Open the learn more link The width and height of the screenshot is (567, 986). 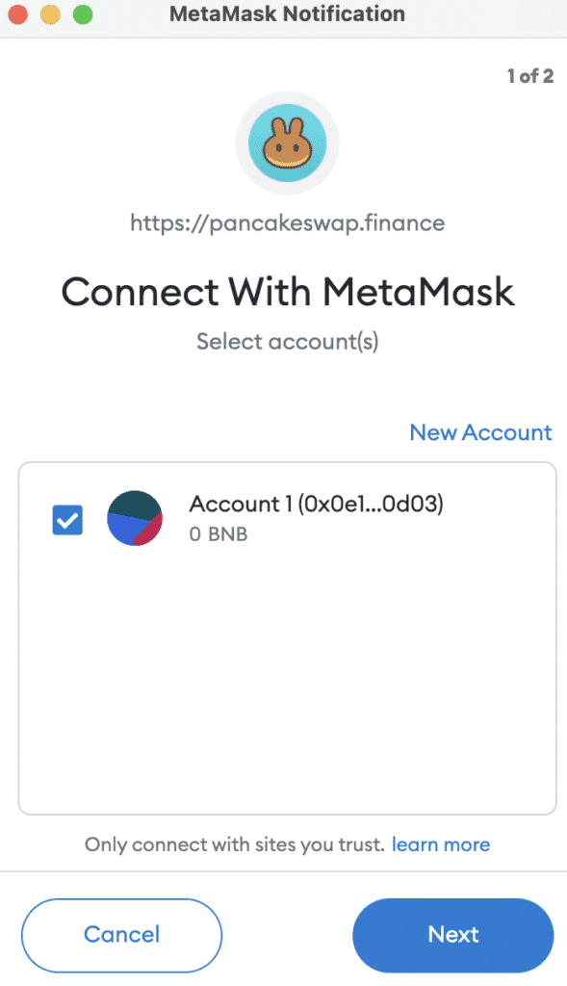pos(441,844)
